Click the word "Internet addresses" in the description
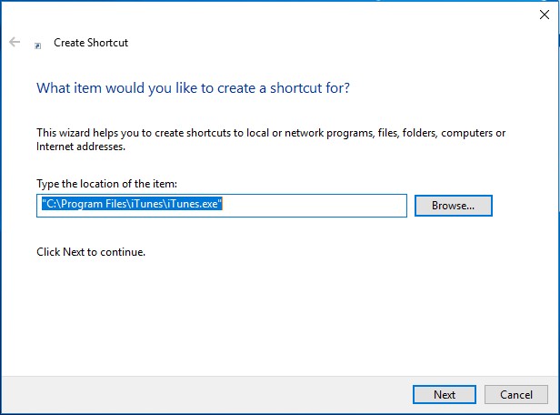The image size is (560, 415). 80,146
